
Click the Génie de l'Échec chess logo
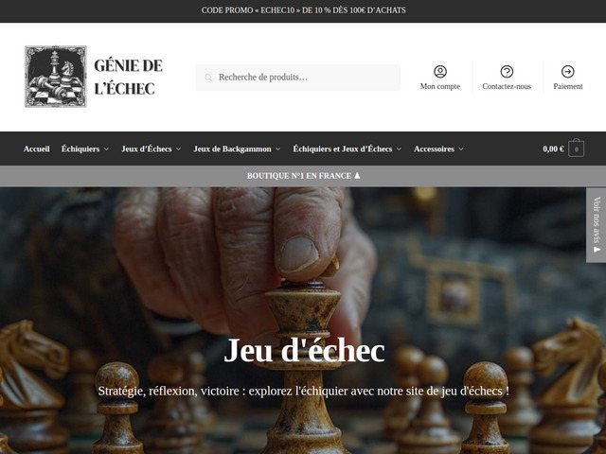tap(56, 77)
